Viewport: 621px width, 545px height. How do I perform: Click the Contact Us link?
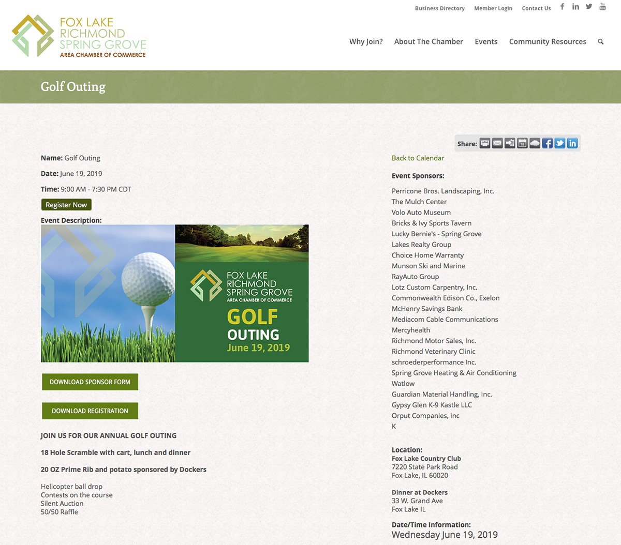click(536, 8)
